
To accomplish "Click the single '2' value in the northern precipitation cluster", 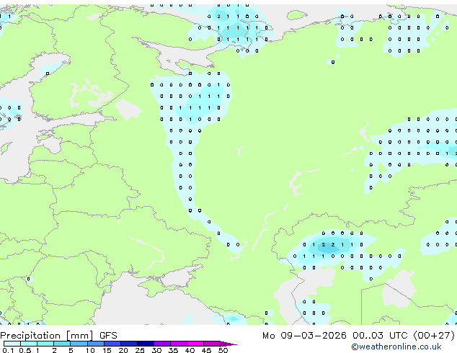I will [x=218, y=17].
